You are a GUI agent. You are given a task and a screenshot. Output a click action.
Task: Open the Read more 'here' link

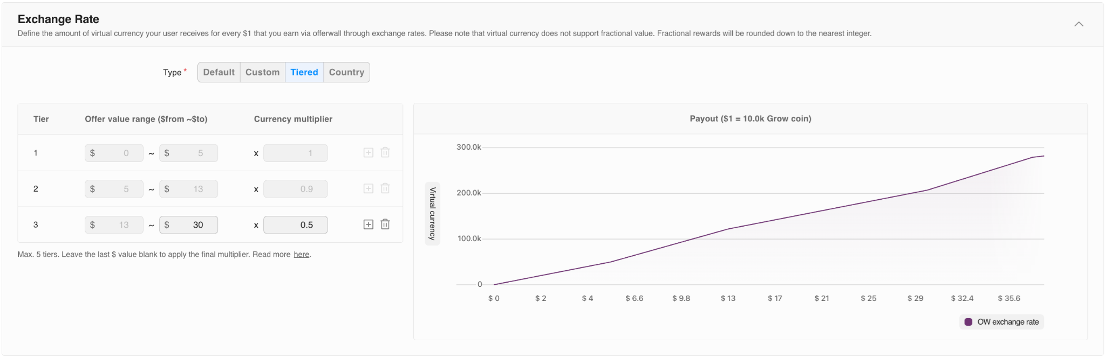pyautogui.click(x=301, y=255)
